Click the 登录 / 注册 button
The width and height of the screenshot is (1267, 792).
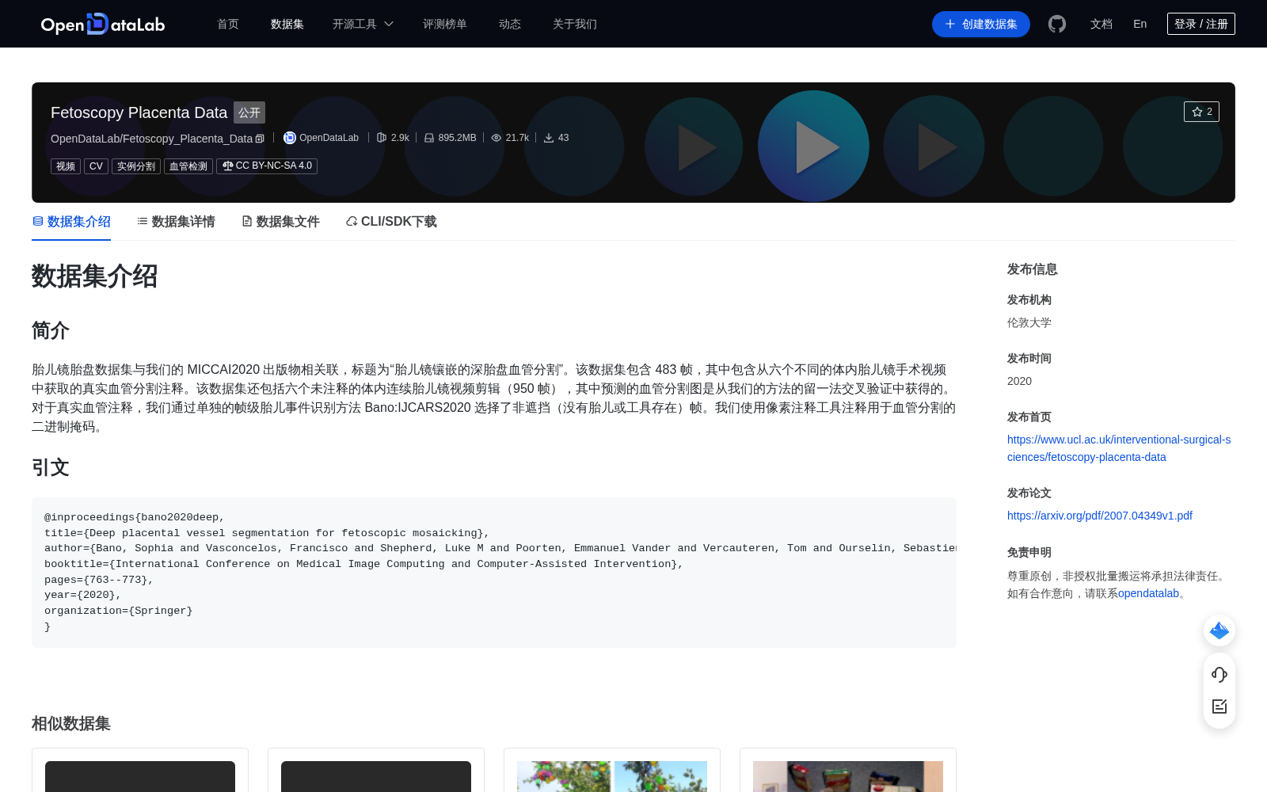pyautogui.click(x=1201, y=24)
